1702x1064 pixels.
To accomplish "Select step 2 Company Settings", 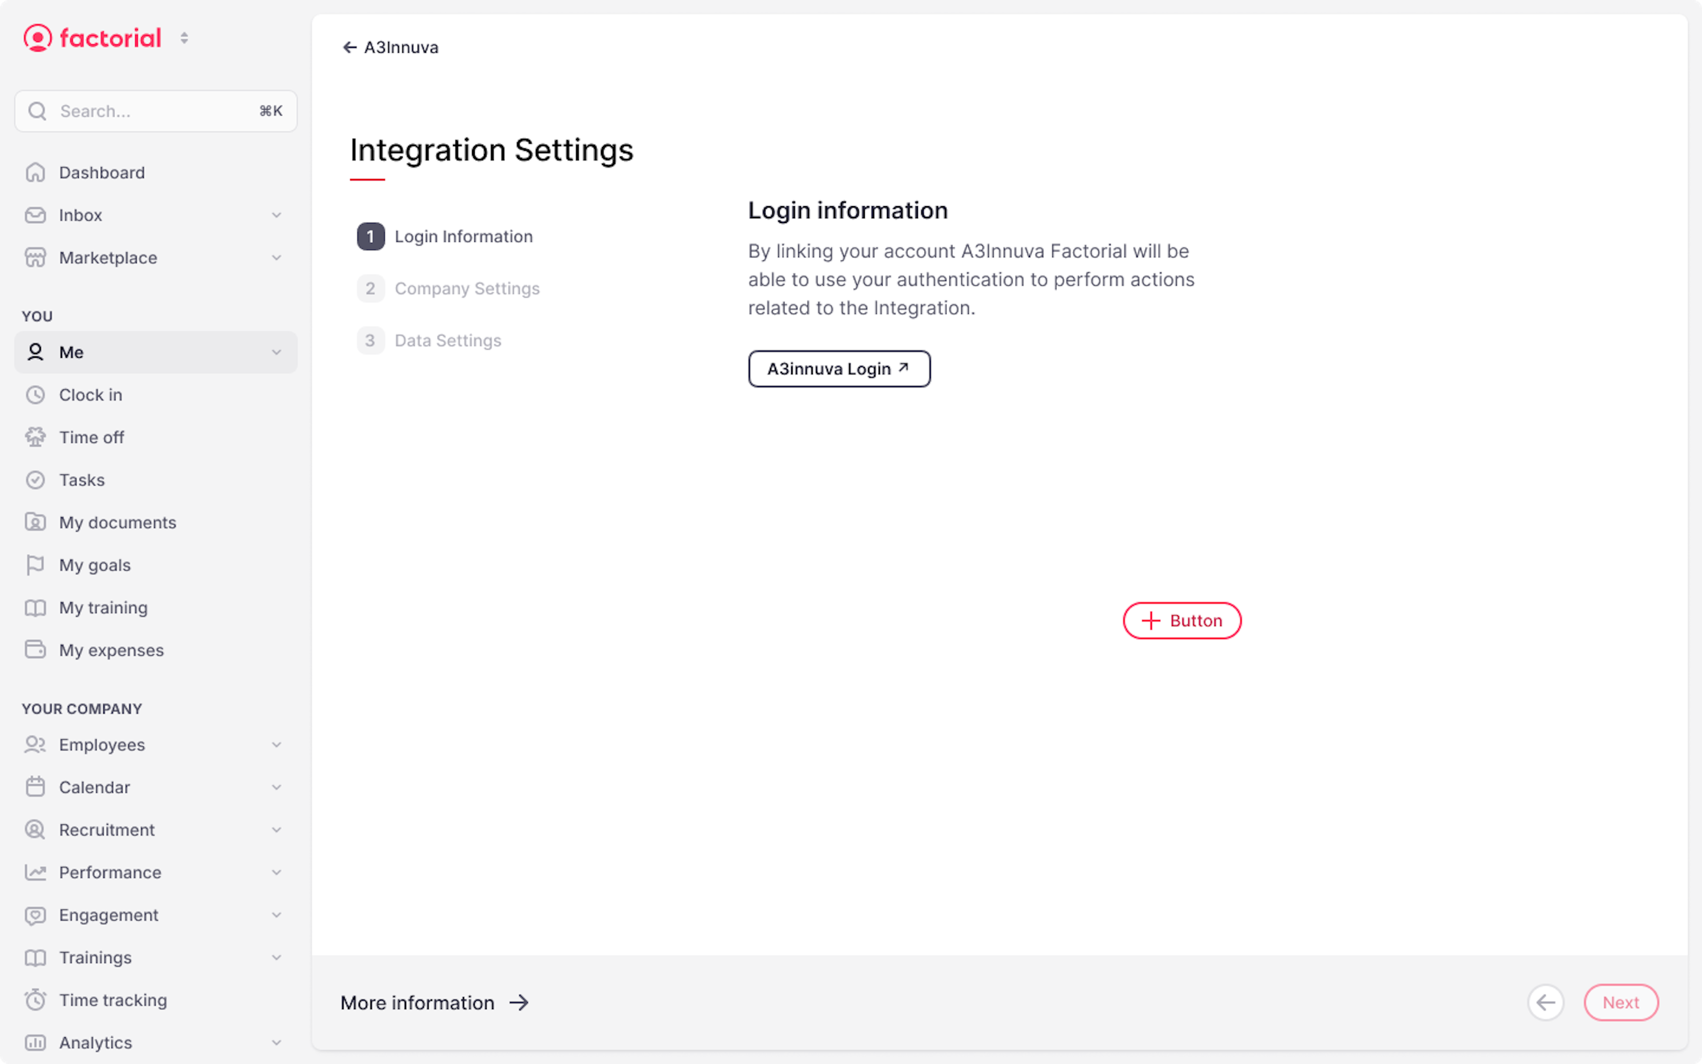I will [x=449, y=289].
